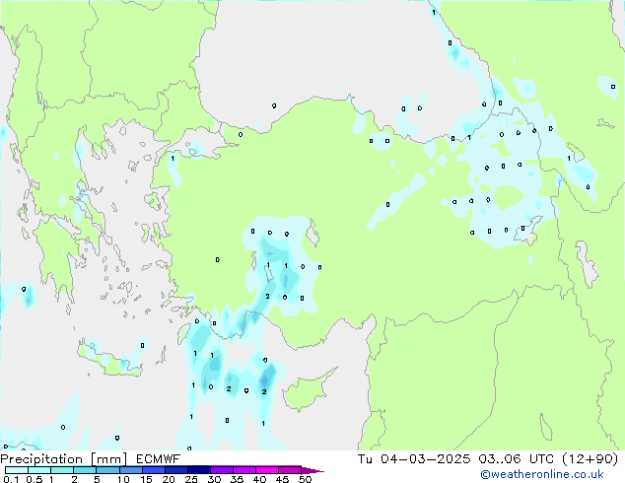Click the 0.1–0.5 mm legend swatch

pyautogui.click(x=17, y=470)
